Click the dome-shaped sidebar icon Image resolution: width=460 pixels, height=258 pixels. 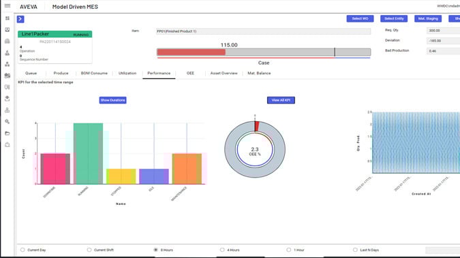(7, 41)
